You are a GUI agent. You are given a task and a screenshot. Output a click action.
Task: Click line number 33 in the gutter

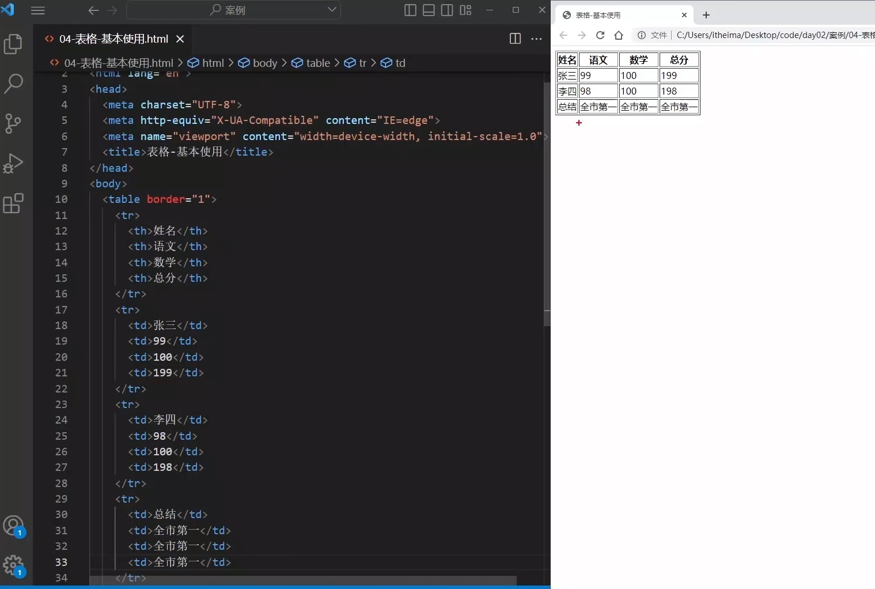[61, 562]
